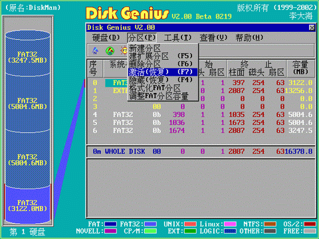
Task: Click row 4 ending cylinder value 1035
Action: [237, 115]
